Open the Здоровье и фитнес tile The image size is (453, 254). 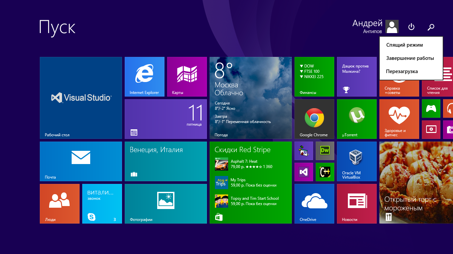399,119
